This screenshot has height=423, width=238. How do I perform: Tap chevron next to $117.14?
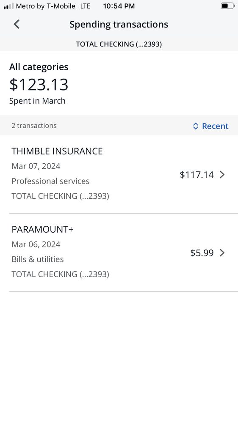(x=222, y=175)
